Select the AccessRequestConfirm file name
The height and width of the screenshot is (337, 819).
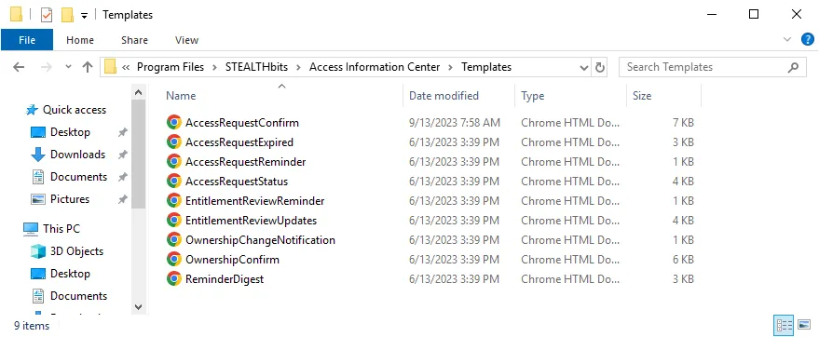click(x=242, y=123)
